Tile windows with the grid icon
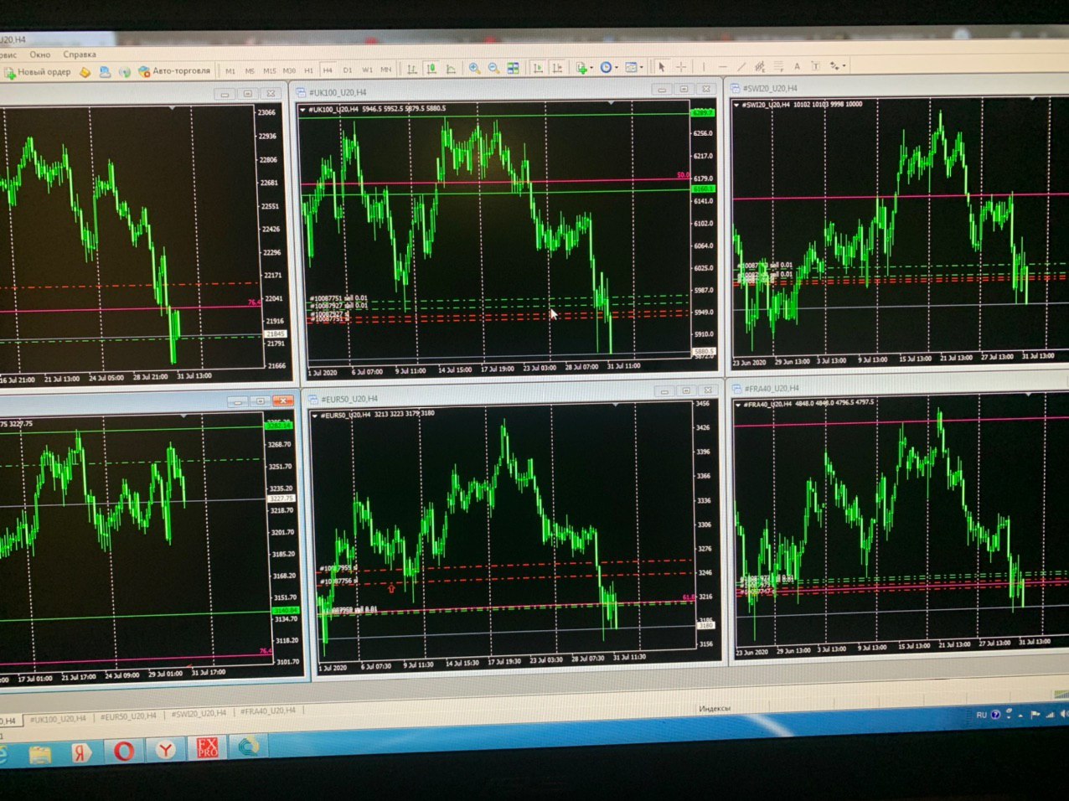 (x=513, y=68)
